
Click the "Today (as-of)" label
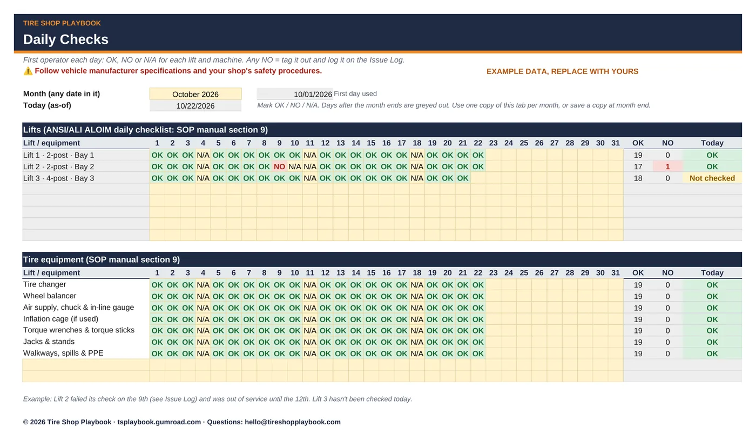(x=47, y=105)
